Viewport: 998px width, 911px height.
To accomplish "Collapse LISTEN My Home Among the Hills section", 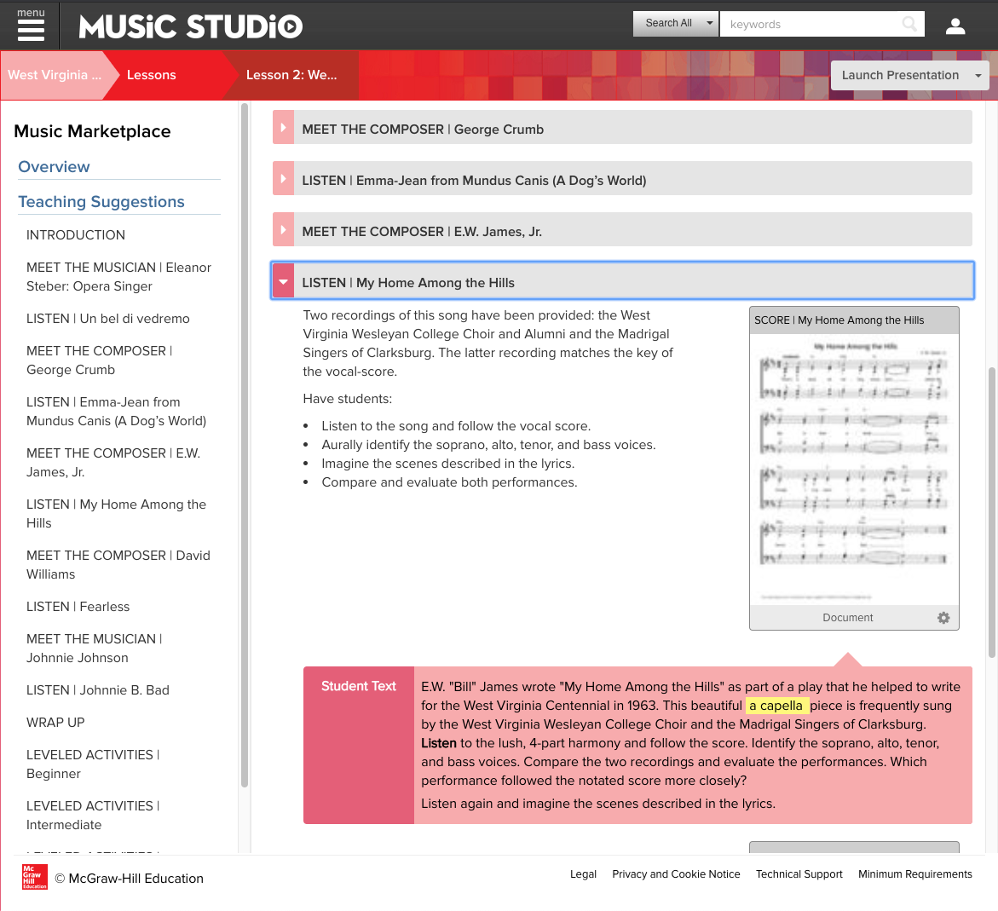I will [x=622, y=281].
